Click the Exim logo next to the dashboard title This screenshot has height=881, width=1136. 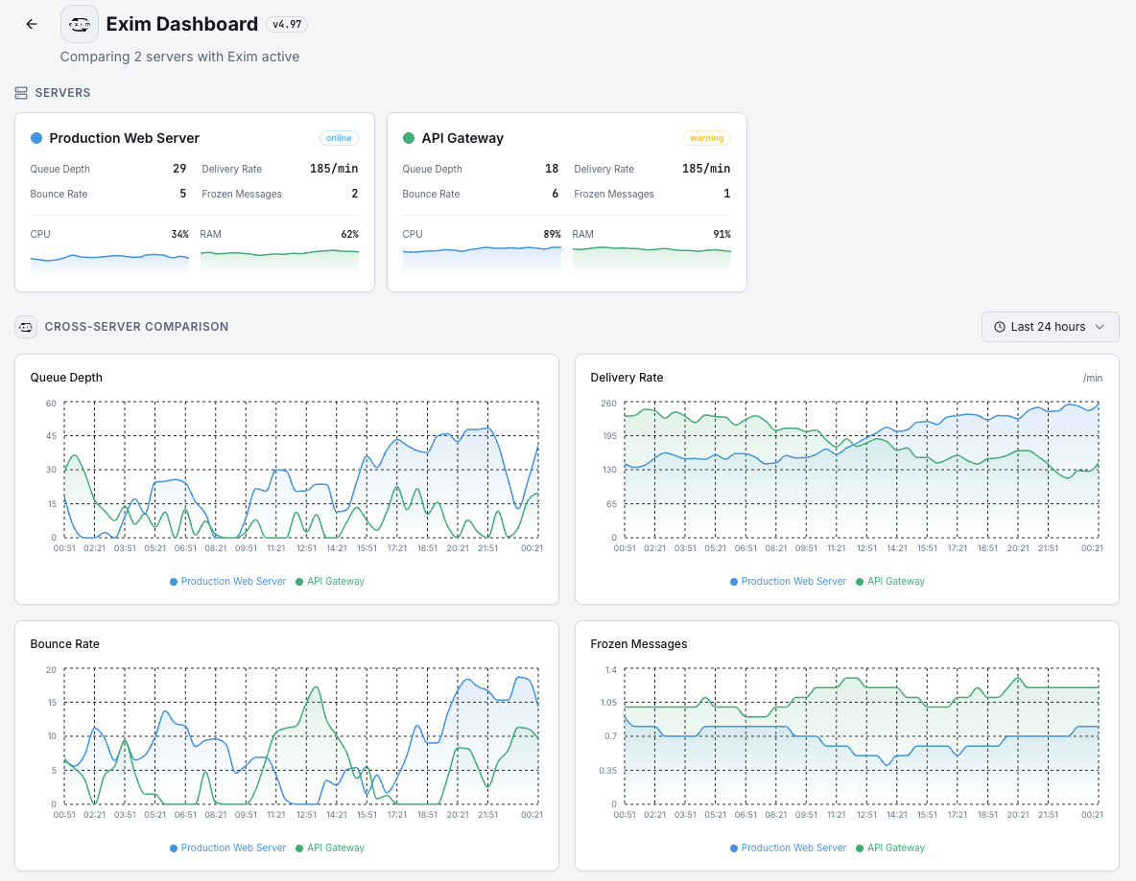tap(79, 24)
